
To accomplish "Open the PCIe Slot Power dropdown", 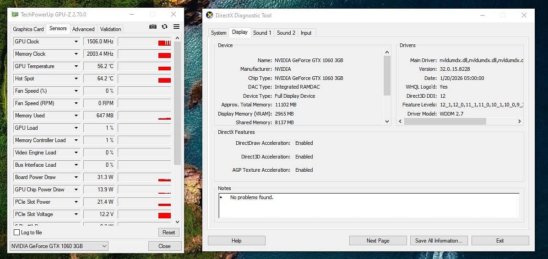I will pos(76,202).
